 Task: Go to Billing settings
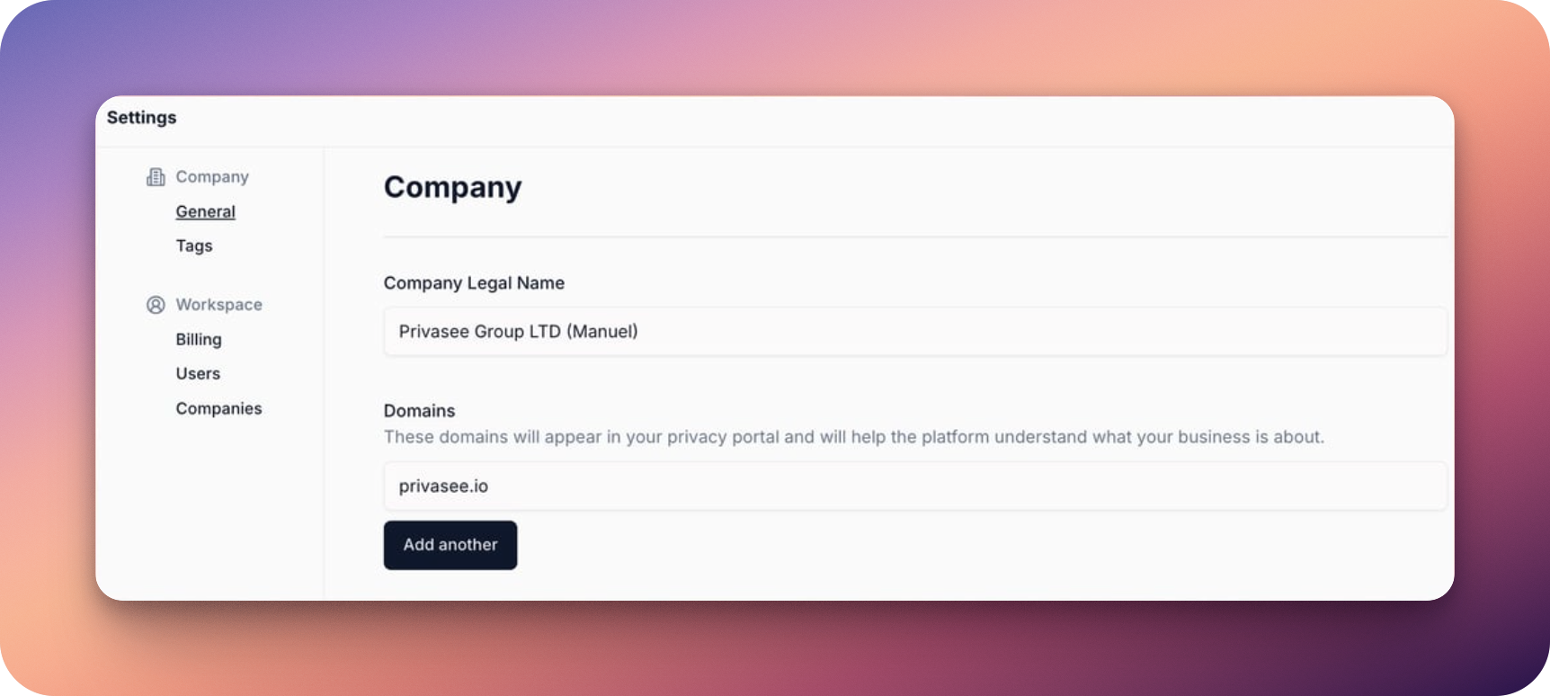pos(199,339)
